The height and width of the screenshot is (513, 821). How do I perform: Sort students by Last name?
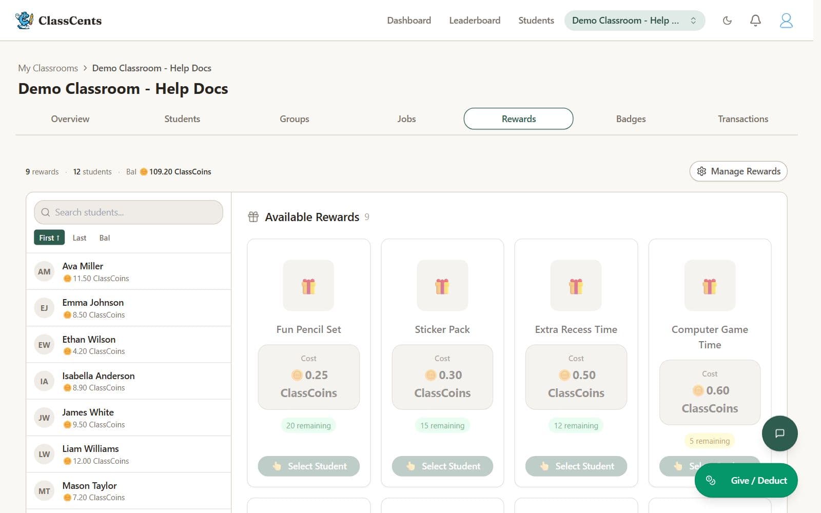[80, 238]
